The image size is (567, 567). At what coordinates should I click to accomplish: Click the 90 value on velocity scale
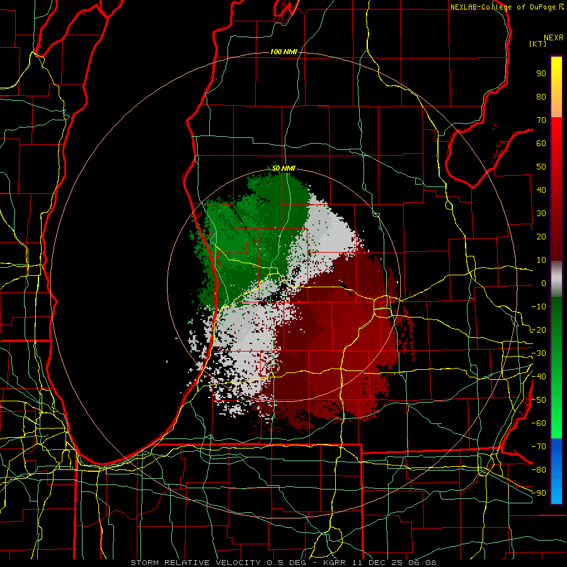tap(541, 74)
